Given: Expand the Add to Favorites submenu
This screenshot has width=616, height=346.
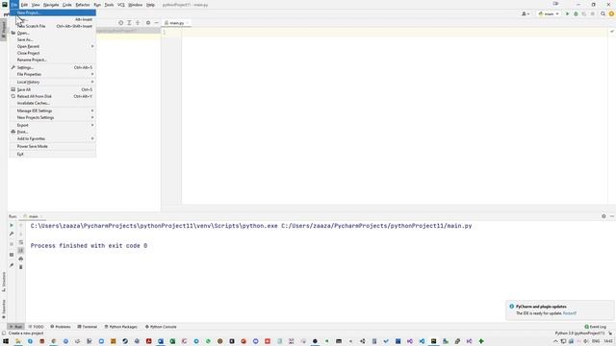Looking at the screenshot, I should pyautogui.click(x=53, y=138).
